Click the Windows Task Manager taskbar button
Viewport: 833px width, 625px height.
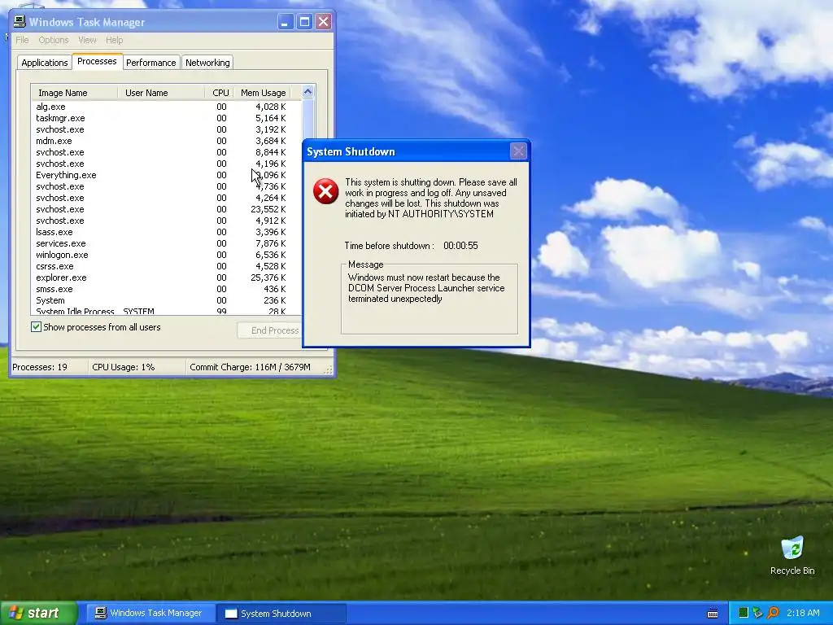(150, 613)
